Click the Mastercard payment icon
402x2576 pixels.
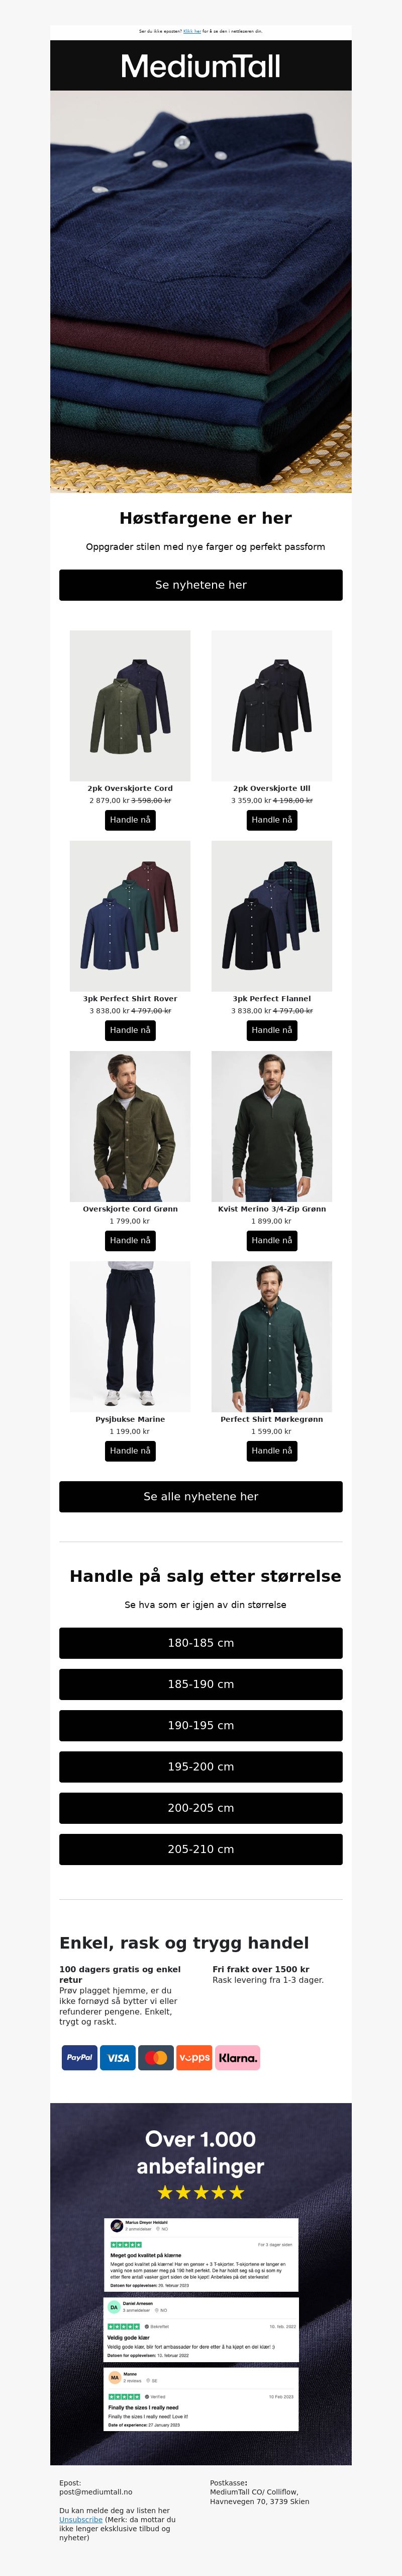[x=156, y=2057]
